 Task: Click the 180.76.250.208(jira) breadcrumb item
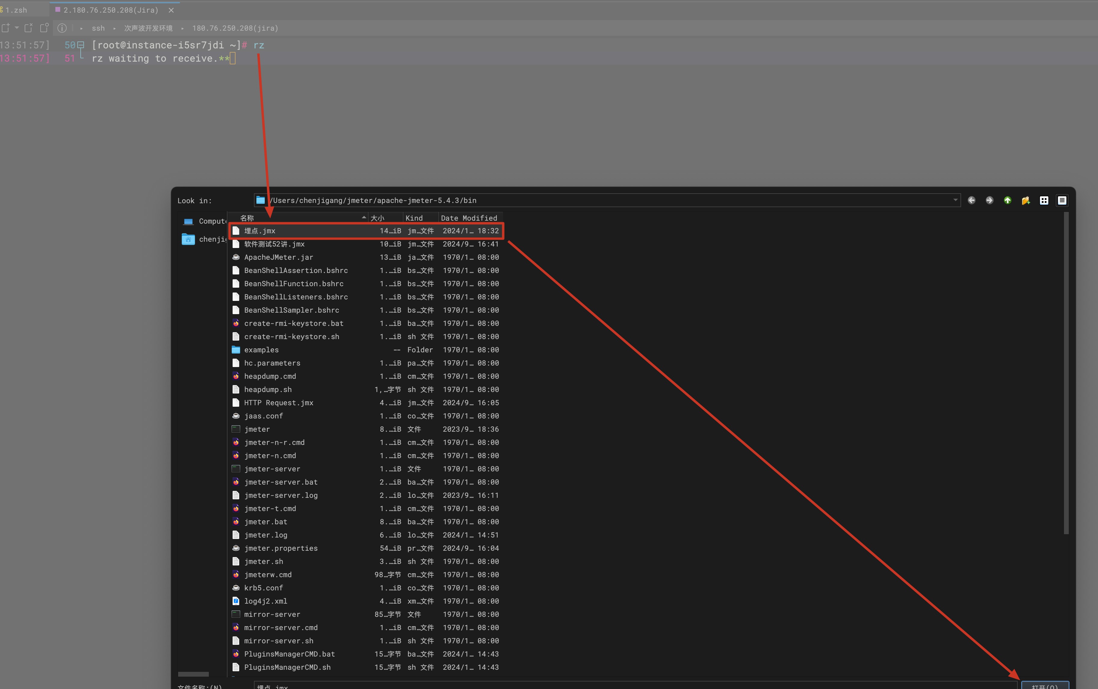point(235,28)
